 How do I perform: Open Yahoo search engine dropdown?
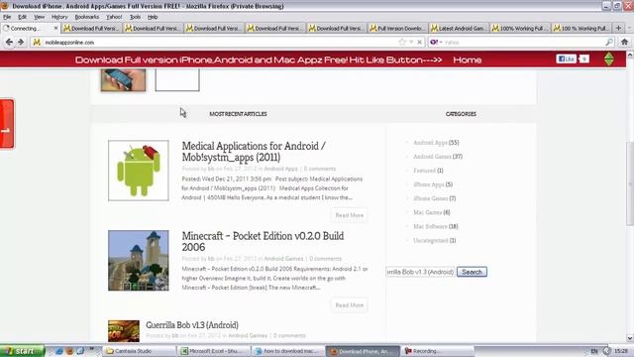coord(436,42)
